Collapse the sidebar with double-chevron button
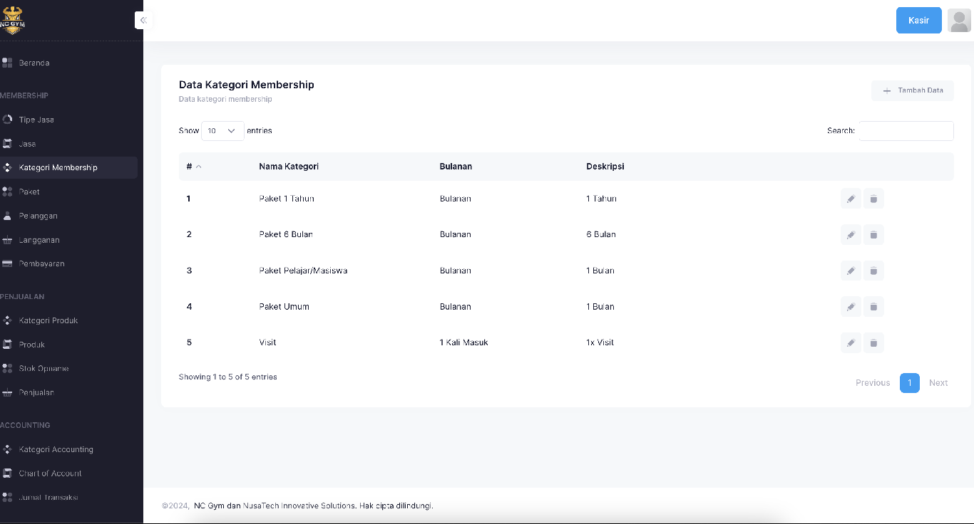Screen dimensions: 974x524 [143, 21]
